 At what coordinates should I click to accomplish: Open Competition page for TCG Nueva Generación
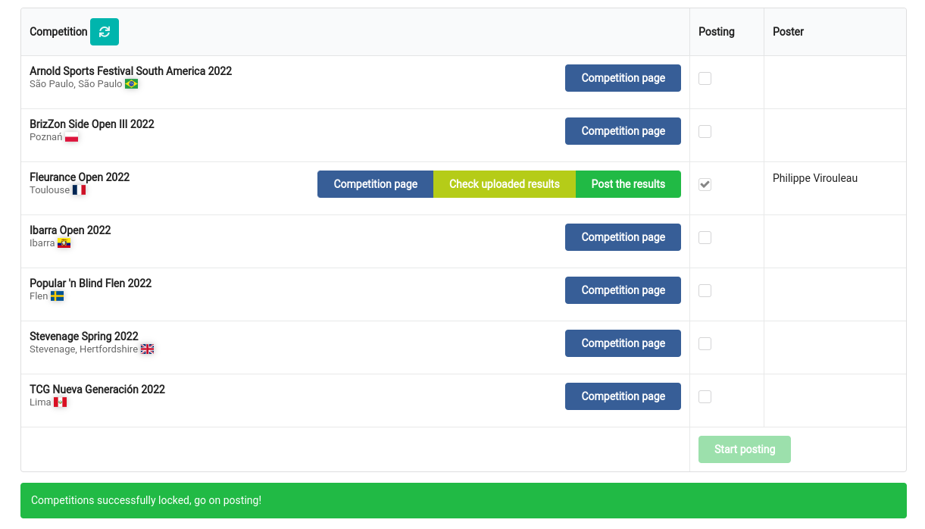(623, 396)
